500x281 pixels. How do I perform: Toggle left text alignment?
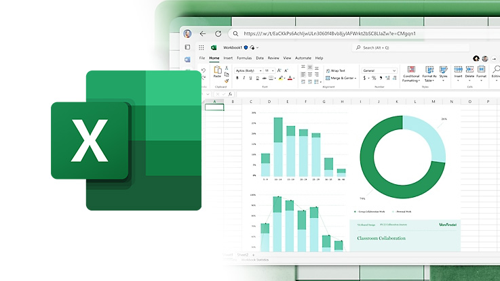coord(303,74)
